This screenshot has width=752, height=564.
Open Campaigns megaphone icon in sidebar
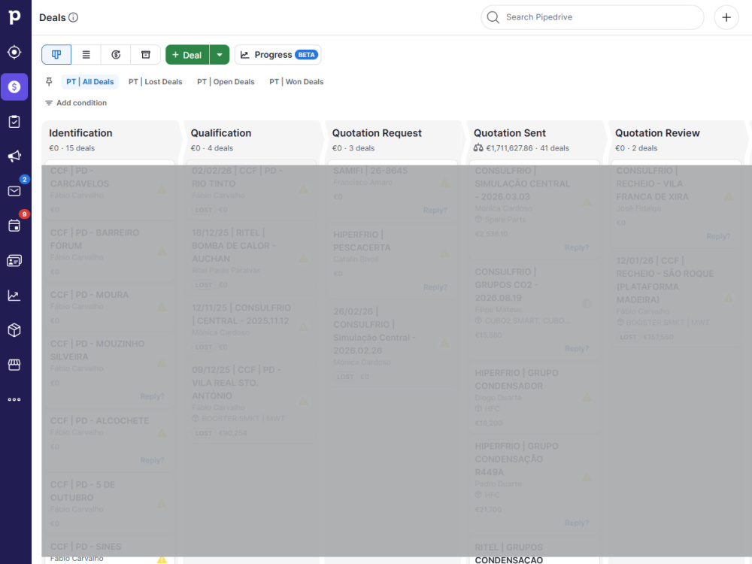coord(14,156)
